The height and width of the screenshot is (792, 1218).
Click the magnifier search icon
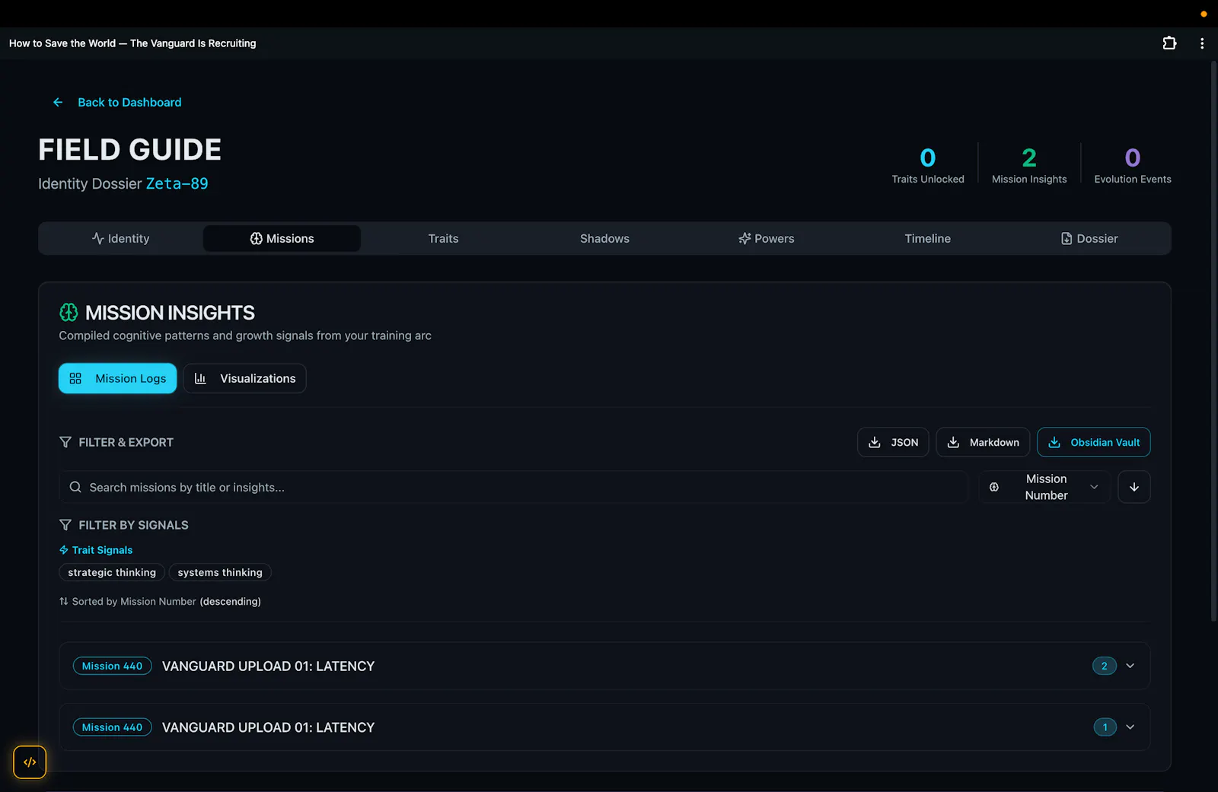click(x=75, y=487)
